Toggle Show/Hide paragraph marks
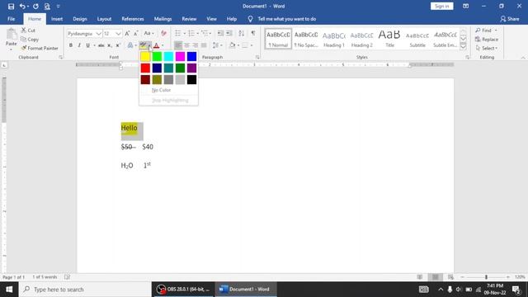528x297 pixels. click(253, 33)
